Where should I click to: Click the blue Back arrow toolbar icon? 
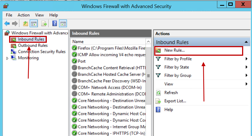click(7, 24)
